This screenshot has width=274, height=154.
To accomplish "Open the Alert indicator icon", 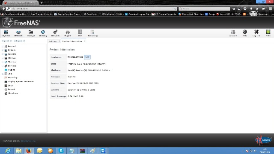I will point(268,33).
